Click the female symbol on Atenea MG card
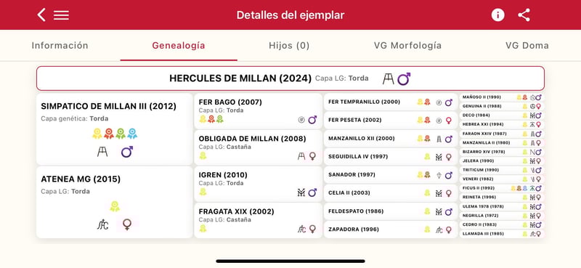Screen dimensions: 581x268 pyautogui.click(x=127, y=224)
